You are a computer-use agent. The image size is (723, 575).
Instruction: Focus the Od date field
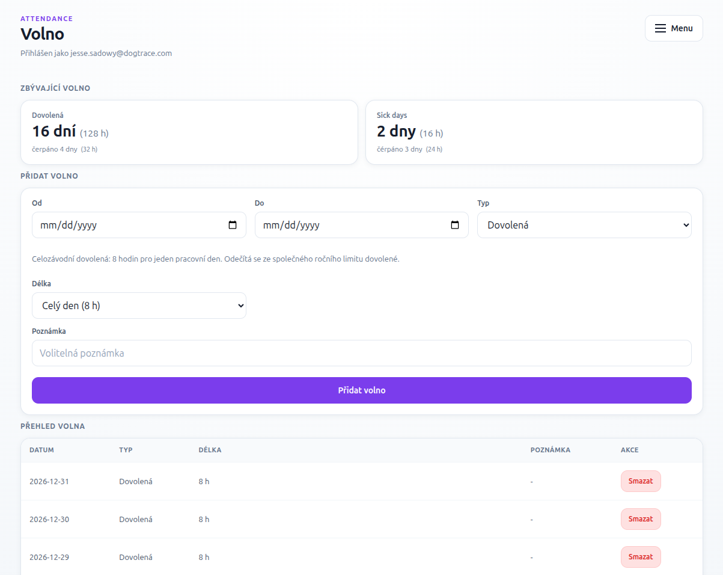pos(139,225)
